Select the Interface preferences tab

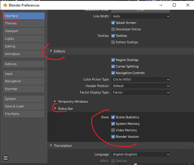pyautogui.click(x=24, y=16)
